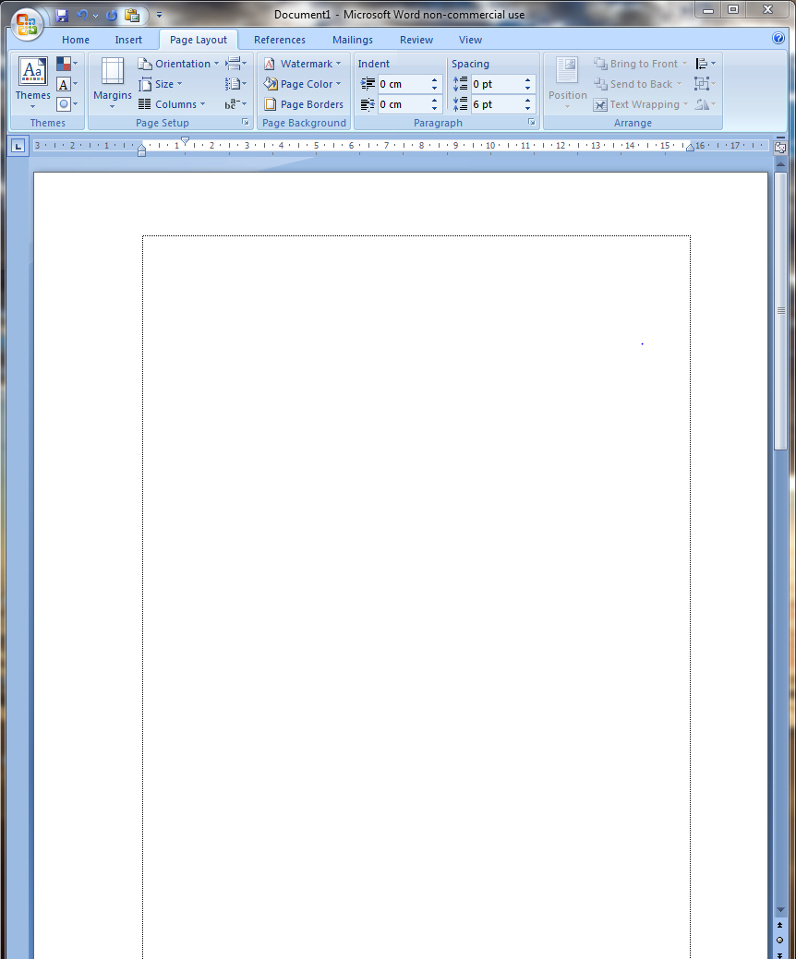The image size is (796, 959).
Task: Click the First Line Indent ruler marker
Action: tap(185, 140)
